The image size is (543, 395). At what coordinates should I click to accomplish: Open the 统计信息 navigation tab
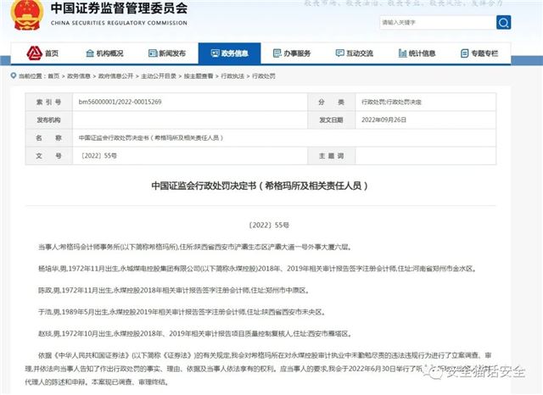click(417, 53)
